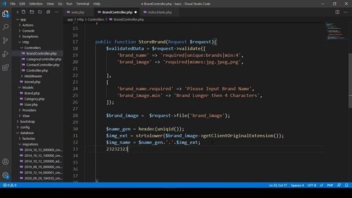Click Ln 33, Col 17 in status bar
The image size is (352, 198).
(278, 185)
